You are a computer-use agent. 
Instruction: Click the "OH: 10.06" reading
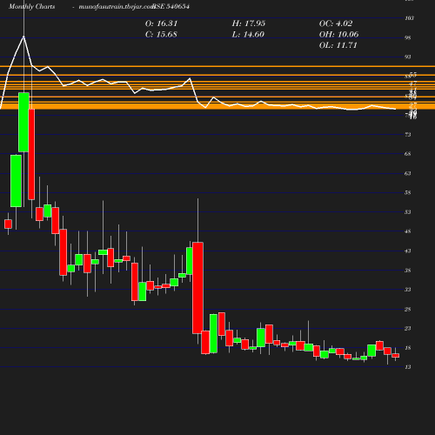pyautogui.click(x=338, y=35)
